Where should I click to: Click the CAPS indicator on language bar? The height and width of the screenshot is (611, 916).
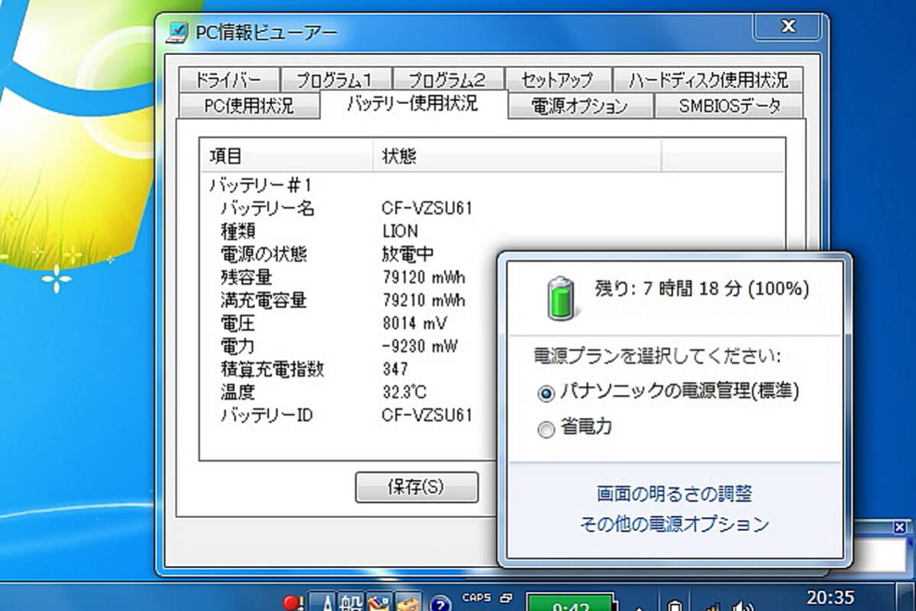tap(476, 598)
